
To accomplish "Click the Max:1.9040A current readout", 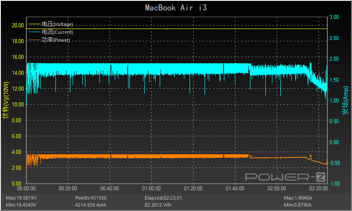I will (x=299, y=198).
